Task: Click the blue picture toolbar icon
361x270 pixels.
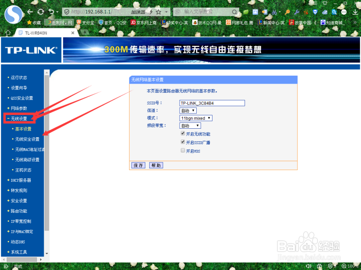Action: point(255,12)
